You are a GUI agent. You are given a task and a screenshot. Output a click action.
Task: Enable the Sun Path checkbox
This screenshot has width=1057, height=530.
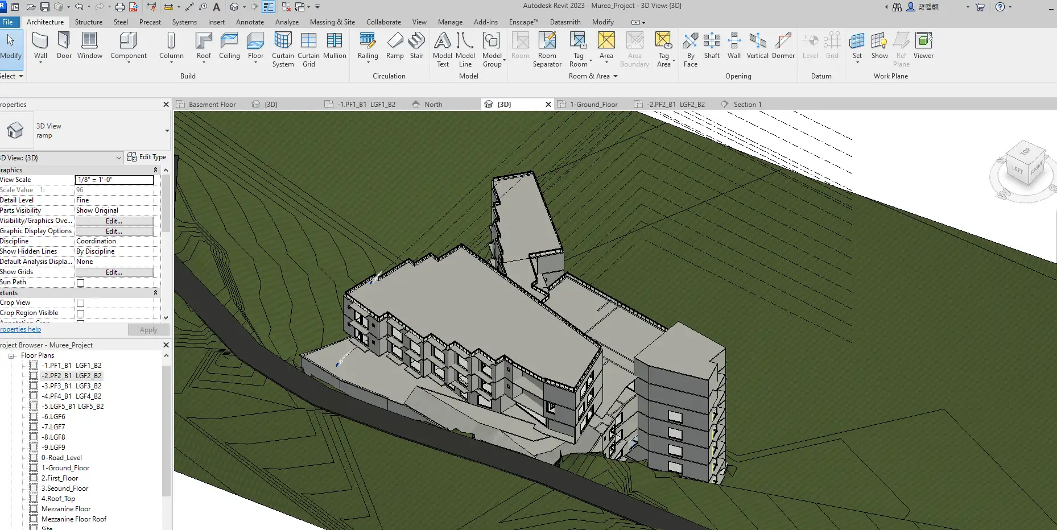pyautogui.click(x=81, y=283)
